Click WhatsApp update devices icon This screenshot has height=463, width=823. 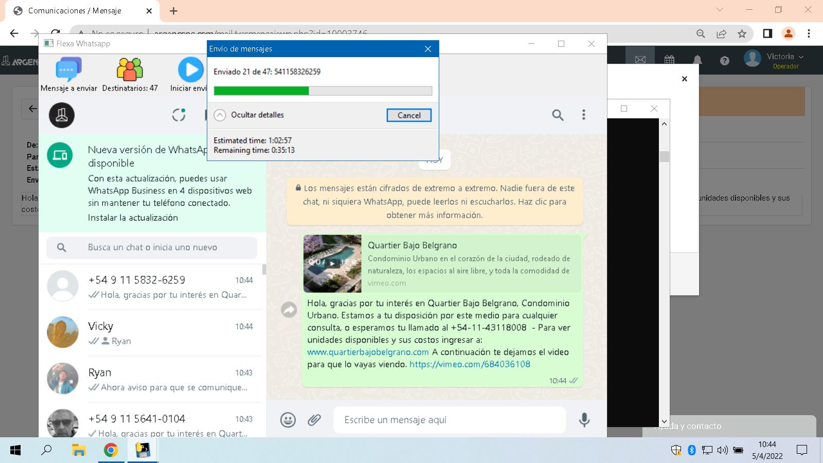[60, 155]
